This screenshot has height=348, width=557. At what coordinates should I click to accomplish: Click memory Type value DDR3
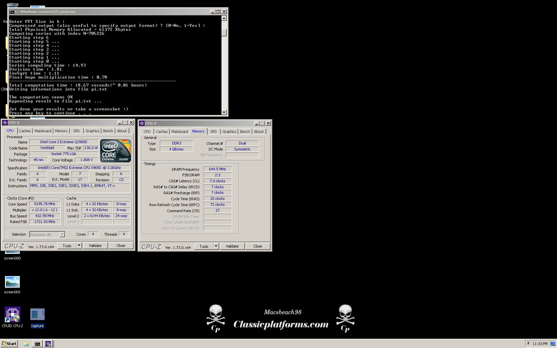[x=176, y=143]
